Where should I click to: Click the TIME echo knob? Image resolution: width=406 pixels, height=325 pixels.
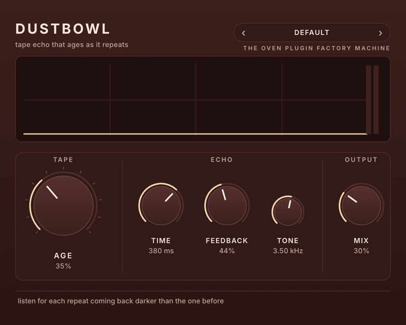click(161, 205)
